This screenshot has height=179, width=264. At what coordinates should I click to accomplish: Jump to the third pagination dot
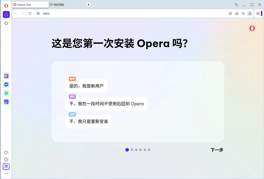tap(136, 150)
